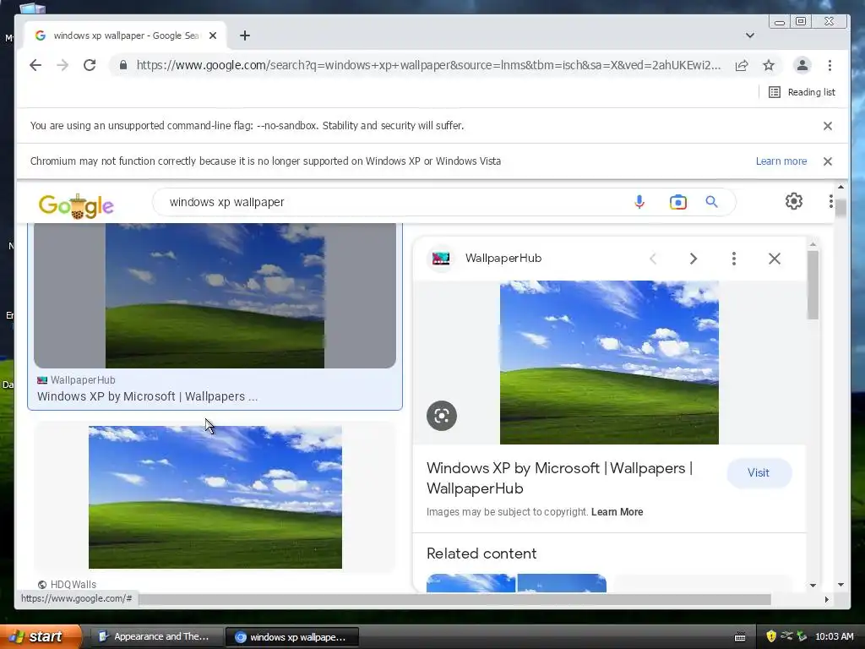Search inside image with Lens icon
865x649 pixels.
441,416
